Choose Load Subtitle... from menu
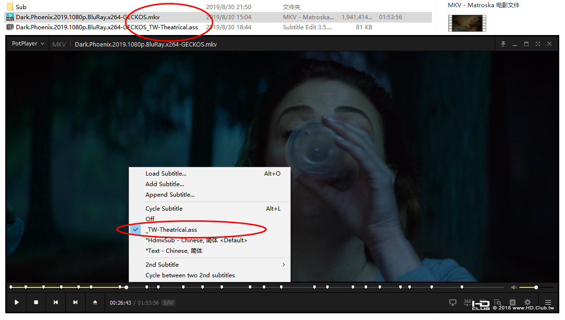565x320 pixels. (209, 174)
